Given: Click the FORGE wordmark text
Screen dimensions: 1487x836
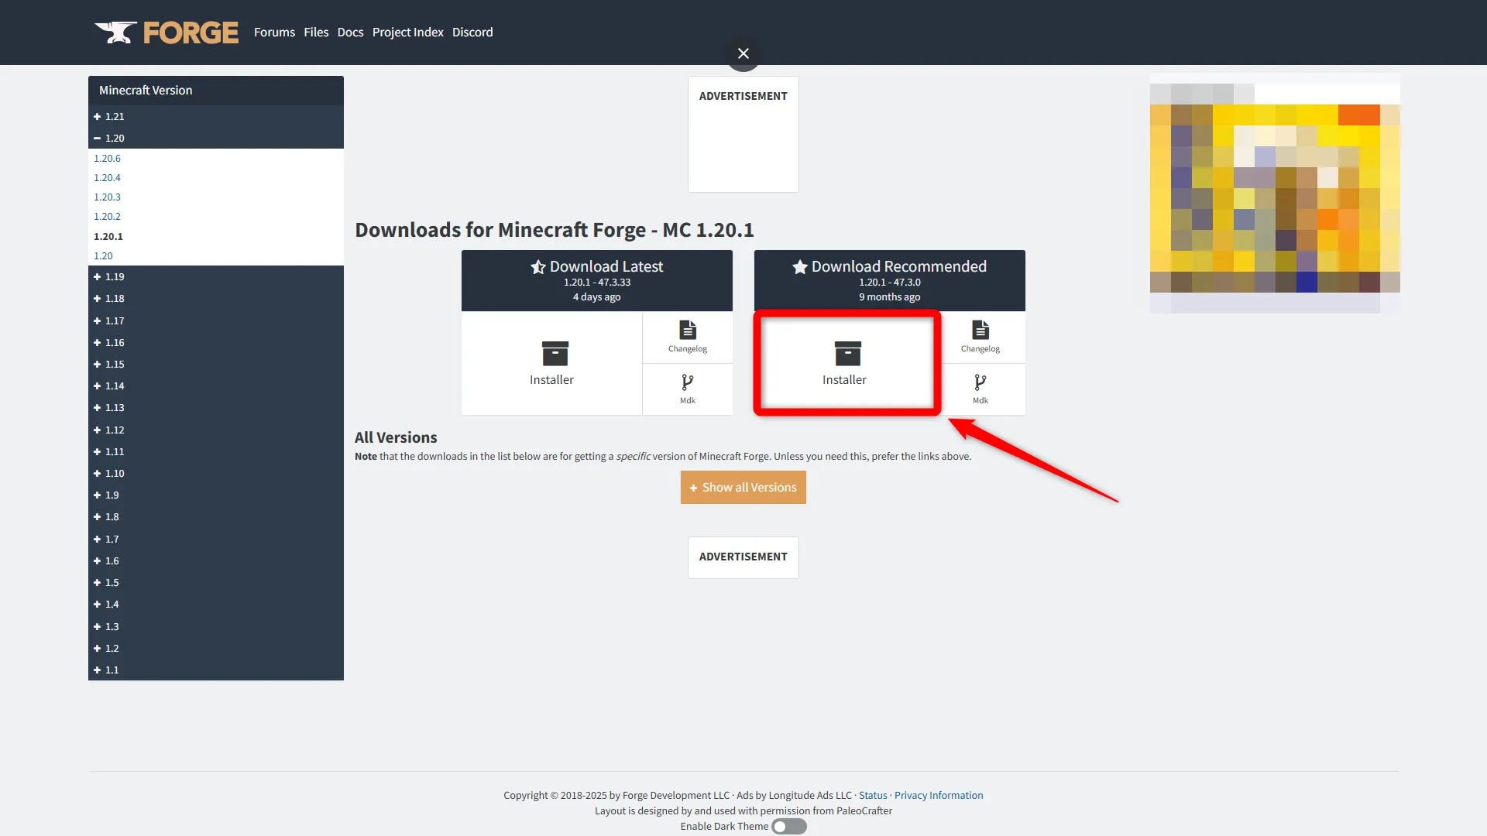Looking at the screenshot, I should pos(191,33).
